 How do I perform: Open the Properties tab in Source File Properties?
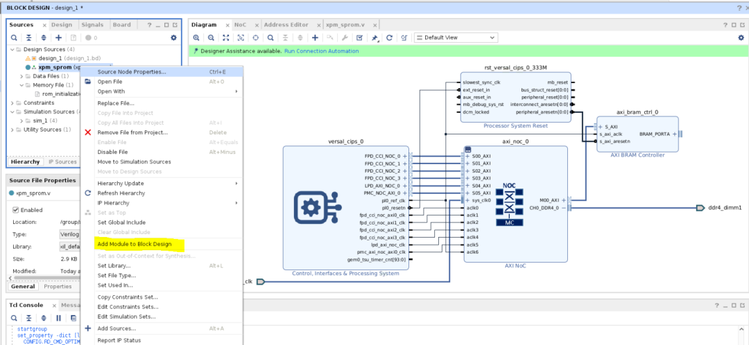(58, 287)
